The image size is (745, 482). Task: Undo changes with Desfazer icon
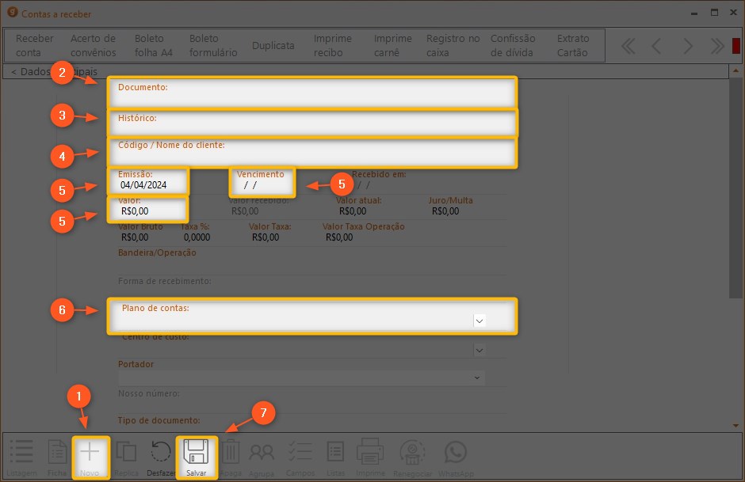pos(161,453)
